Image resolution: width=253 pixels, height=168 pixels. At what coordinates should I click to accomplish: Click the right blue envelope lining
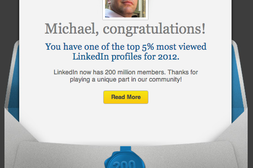click(237, 81)
